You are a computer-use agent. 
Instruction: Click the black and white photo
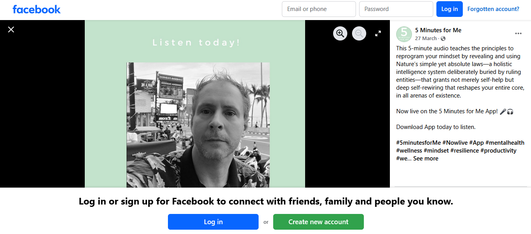coord(198,125)
